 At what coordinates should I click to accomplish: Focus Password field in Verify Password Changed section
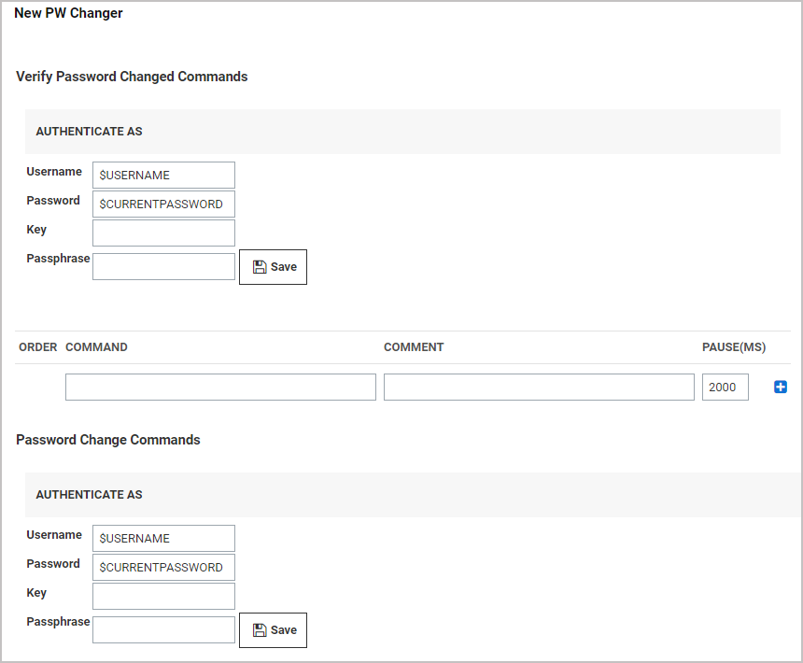coord(163,204)
